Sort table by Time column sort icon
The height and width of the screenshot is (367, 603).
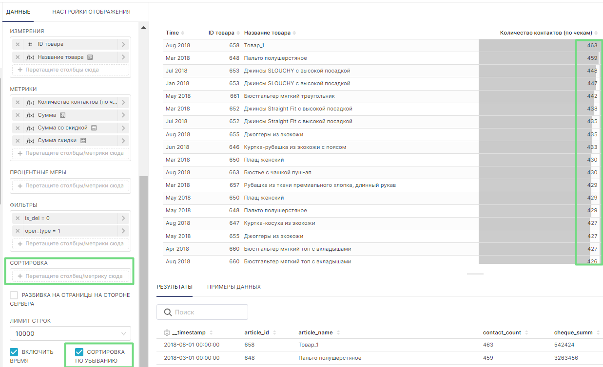(183, 33)
